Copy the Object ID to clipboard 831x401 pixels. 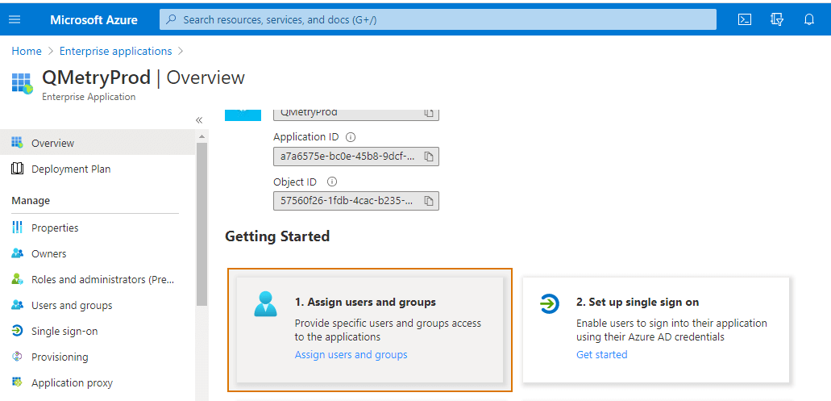429,201
